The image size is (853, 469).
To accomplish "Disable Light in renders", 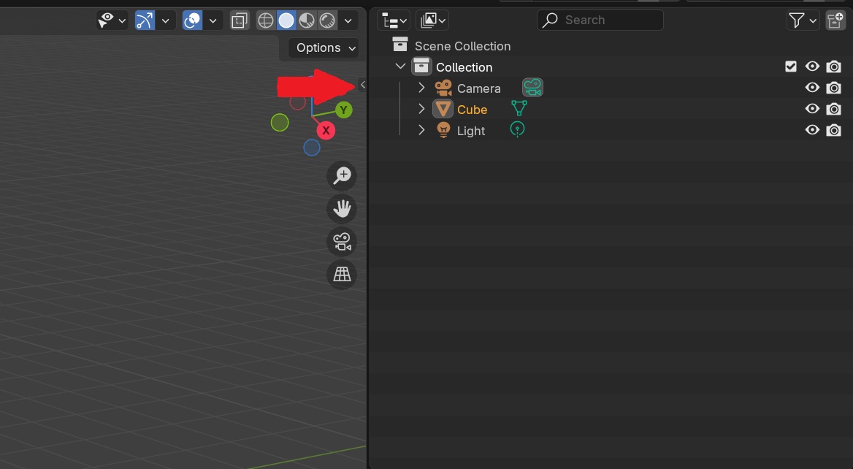I will [833, 131].
